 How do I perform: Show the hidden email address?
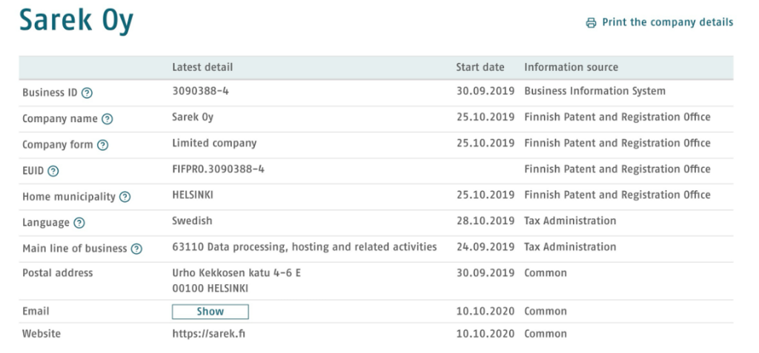[210, 312]
